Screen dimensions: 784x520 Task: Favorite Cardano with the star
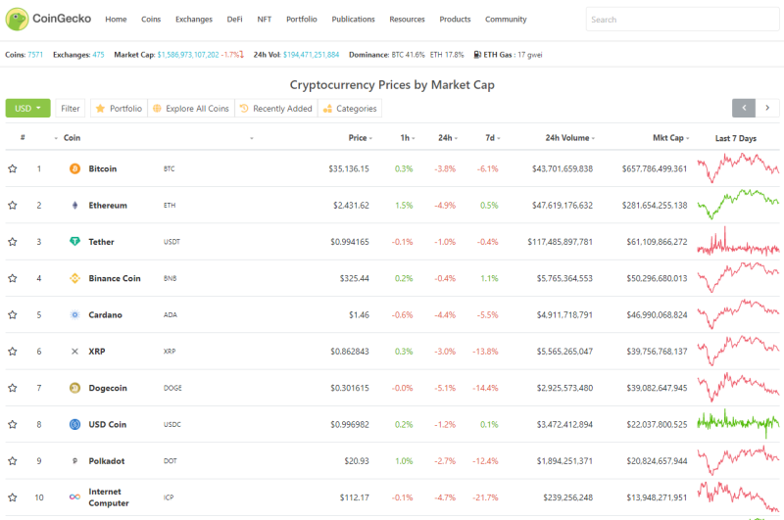pos(13,314)
